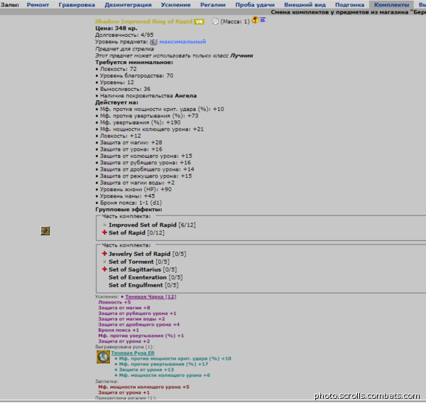Screen dimensions: 426x403
Task: Click Мф. увертывания (%): +190 line
Action: [x=140, y=122]
